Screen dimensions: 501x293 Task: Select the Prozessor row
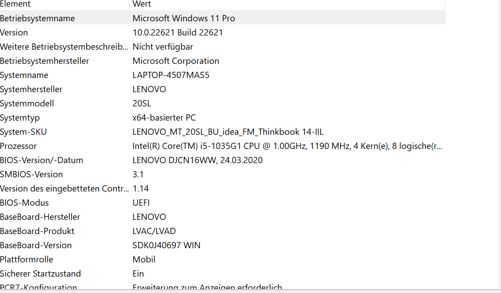pos(223,146)
